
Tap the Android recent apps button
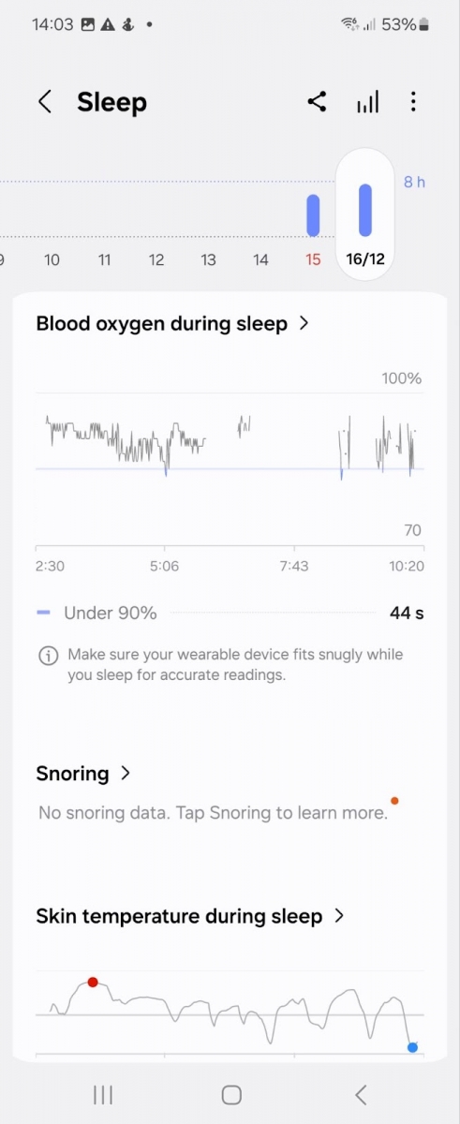(103, 1094)
